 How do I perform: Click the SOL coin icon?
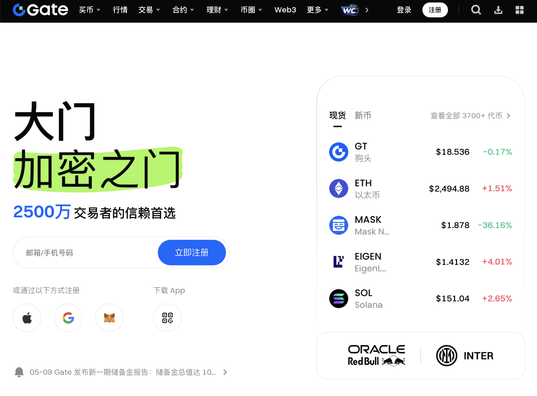[x=339, y=299]
